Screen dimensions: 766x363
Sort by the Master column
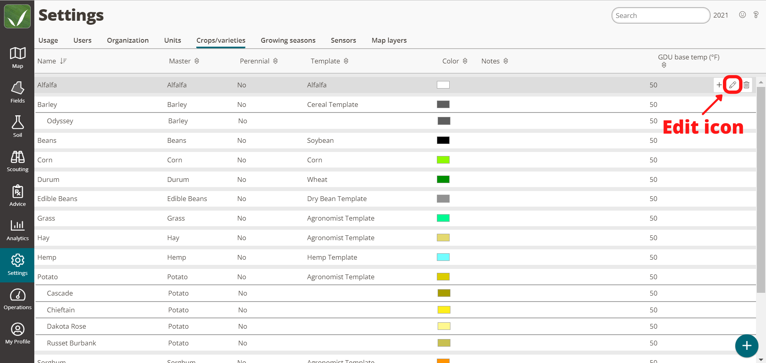[197, 61]
